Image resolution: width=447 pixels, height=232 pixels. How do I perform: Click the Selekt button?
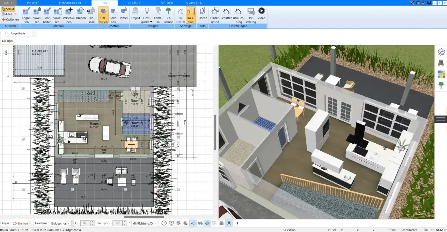point(8,9)
